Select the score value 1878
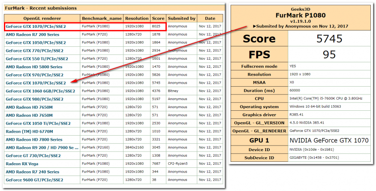Viewport: 376px width, 191px height. [156, 34]
